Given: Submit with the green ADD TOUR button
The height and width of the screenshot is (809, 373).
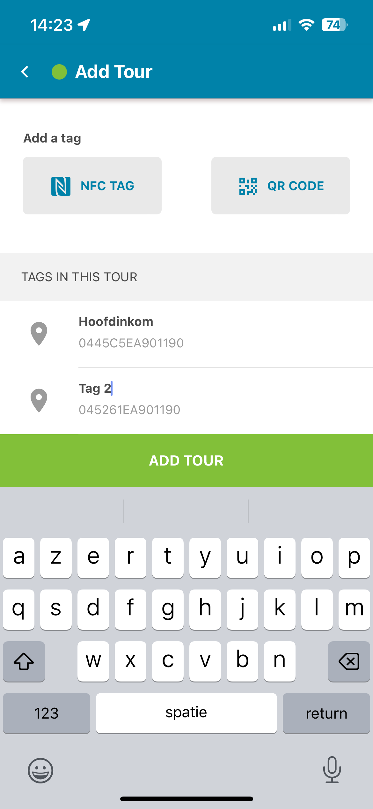Looking at the screenshot, I should (x=186, y=460).
